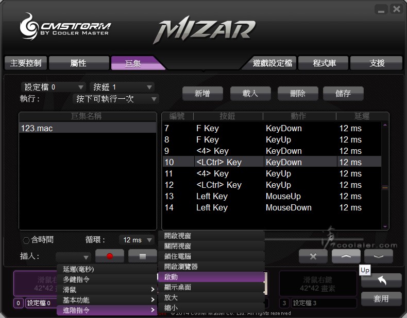The height and width of the screenshot is (318, 407).
Task: Select row 13 Left Key MouseUp
Action: [272, 196]
